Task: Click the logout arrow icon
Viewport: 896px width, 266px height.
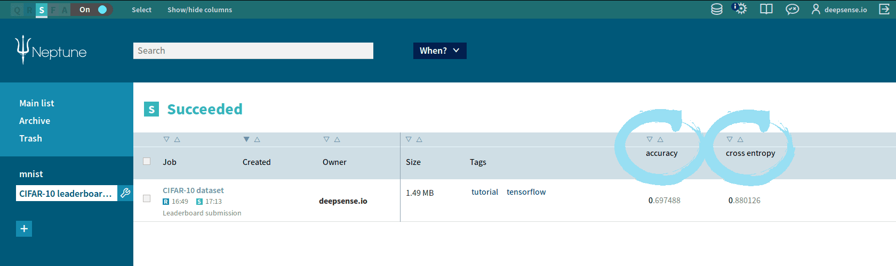Action: [x=884, y=9]
